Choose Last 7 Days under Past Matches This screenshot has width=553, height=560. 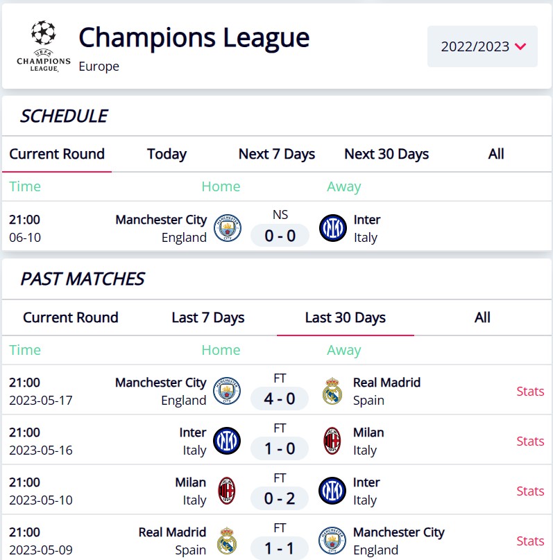[207, 317]
